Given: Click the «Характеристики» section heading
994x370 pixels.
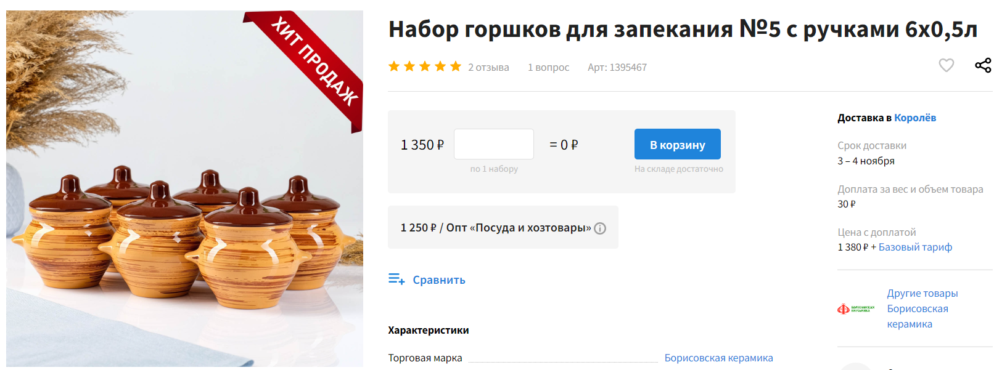Looking at the screenshot, I should click(429, 330).
